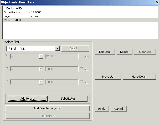Apply the selection filter
Image resolution: width=160 pixels, height=126 pixels.
pos(102,109)
